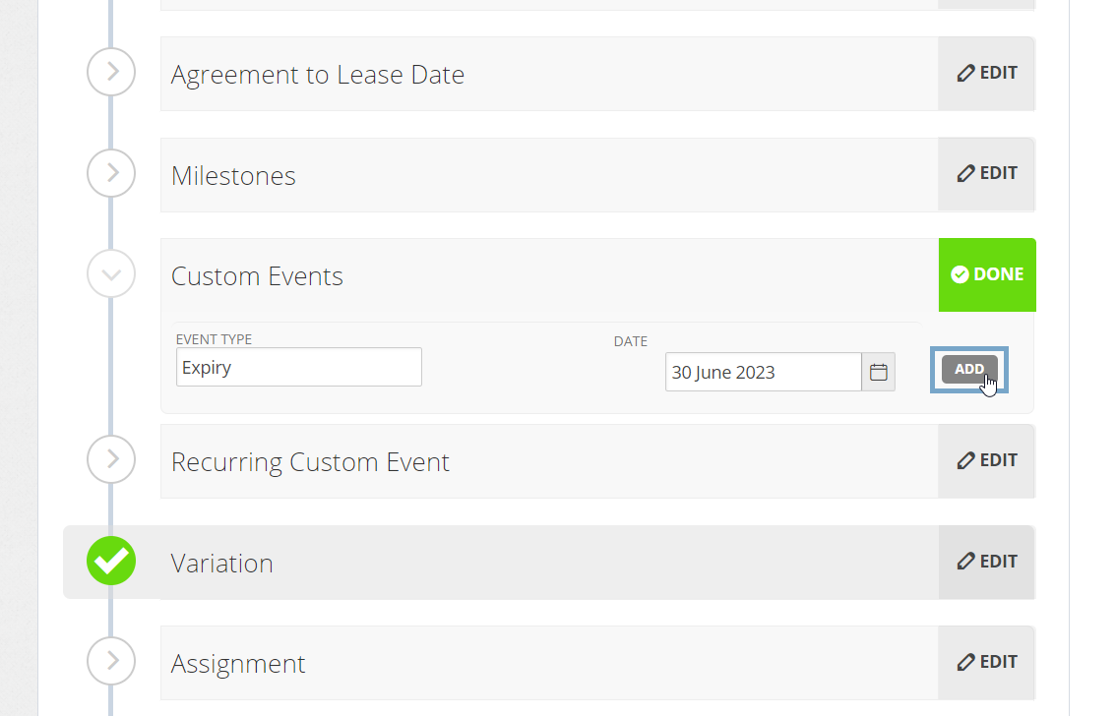Open the Variation section title
1117x716 pixels.
pyautogui.click(x=222, y=563)
